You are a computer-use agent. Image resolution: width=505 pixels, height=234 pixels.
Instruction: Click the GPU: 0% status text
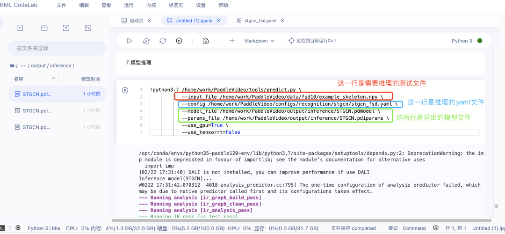coord(239,228)
